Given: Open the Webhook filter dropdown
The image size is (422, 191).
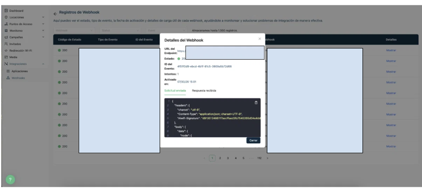Looking at the screenshot, I should (x=74, y=30).
